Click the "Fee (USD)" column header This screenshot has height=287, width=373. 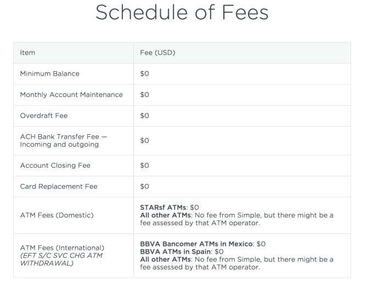pos(157,53)
